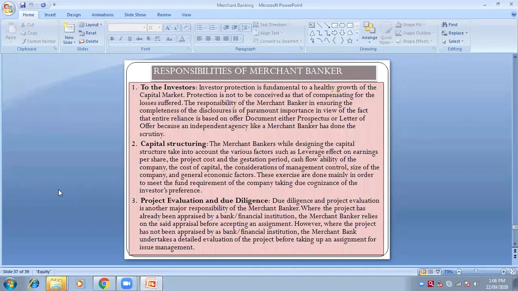Center the text
The width and height of the screenshot is (518, 291).
tap(208, 39)
